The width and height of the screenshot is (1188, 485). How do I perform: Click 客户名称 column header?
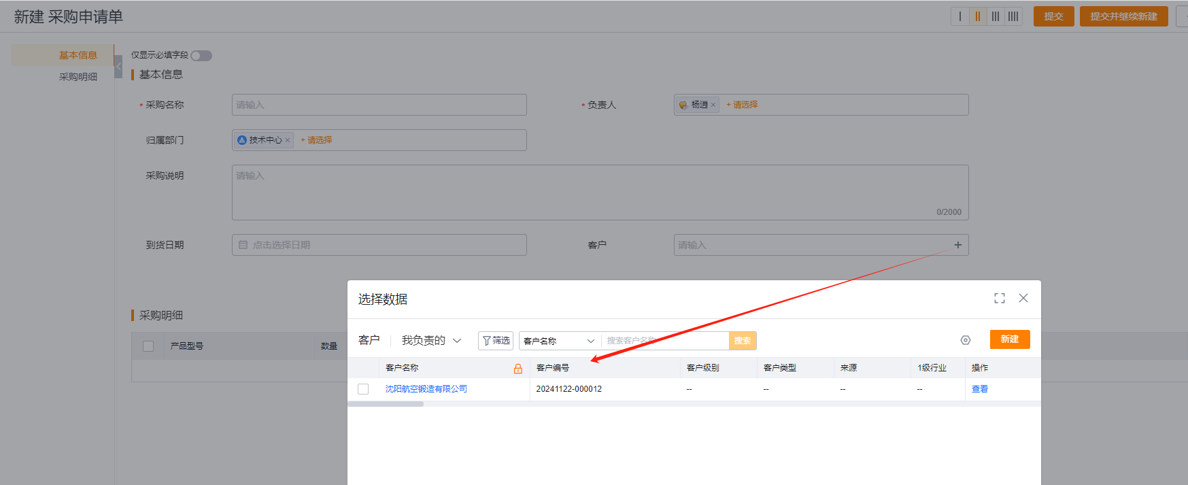pyautogui.click(x=403, y=368)
